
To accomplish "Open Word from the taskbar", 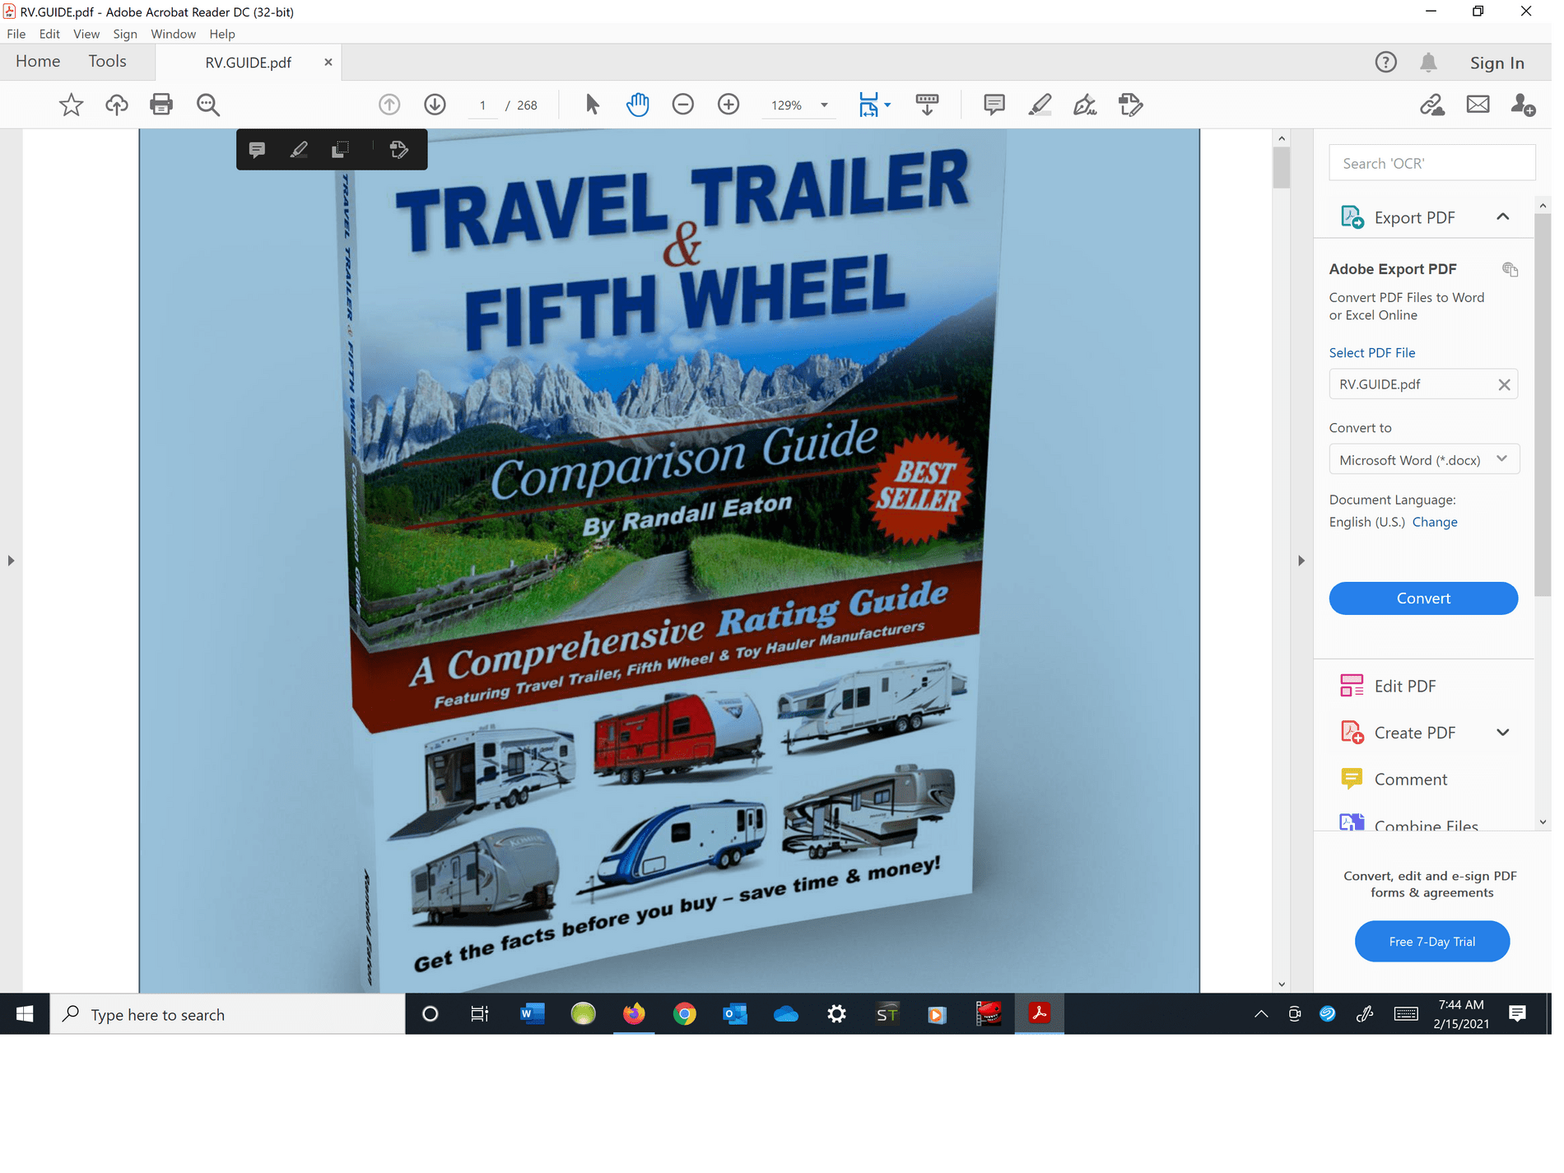I will (532, 1014).
